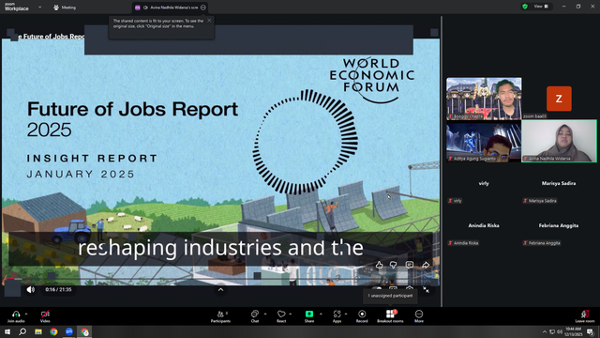The width and height of the screenshot is (600, 338).
Task: Open File Explorer from taskbar
Action: 38,331
